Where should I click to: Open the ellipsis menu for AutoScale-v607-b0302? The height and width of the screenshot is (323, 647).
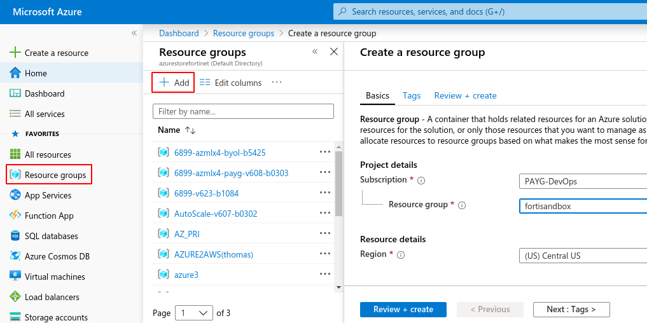(x=325, y=213)
